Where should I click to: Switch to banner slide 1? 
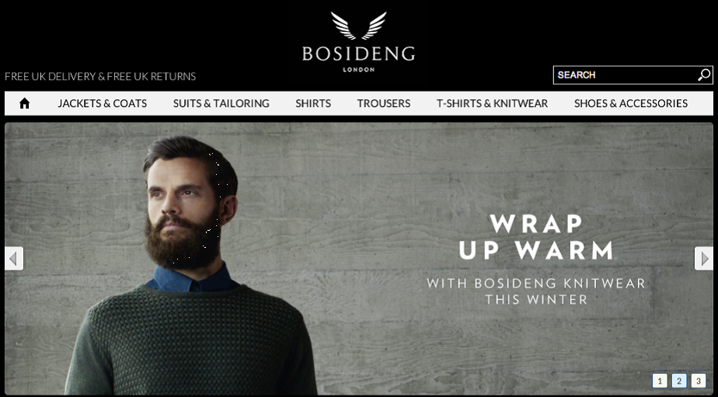click(x=660, y=381)
